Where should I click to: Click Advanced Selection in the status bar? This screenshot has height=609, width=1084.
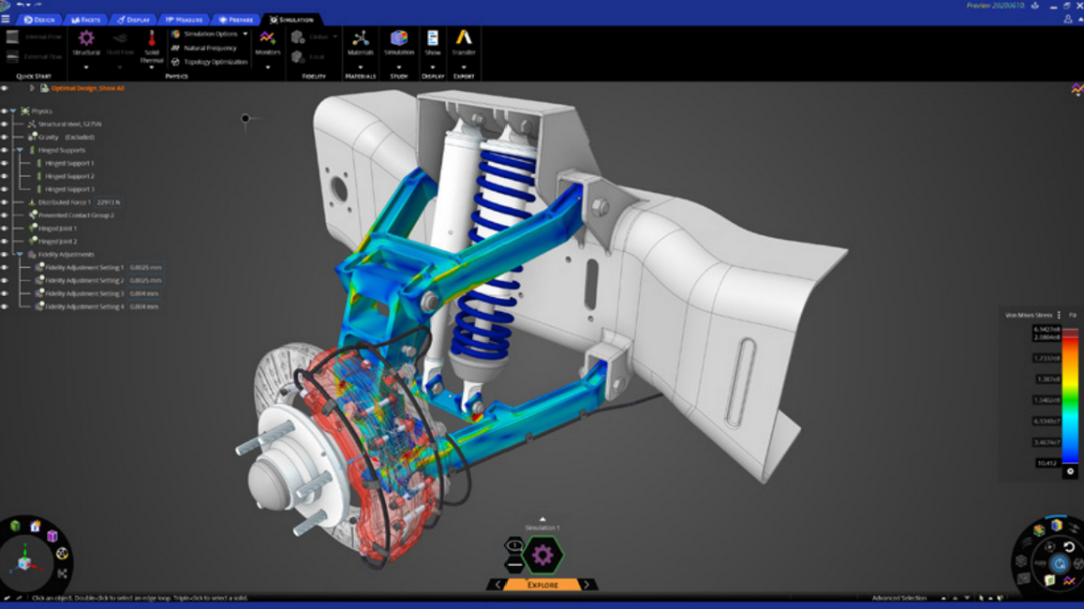(899, 598)
